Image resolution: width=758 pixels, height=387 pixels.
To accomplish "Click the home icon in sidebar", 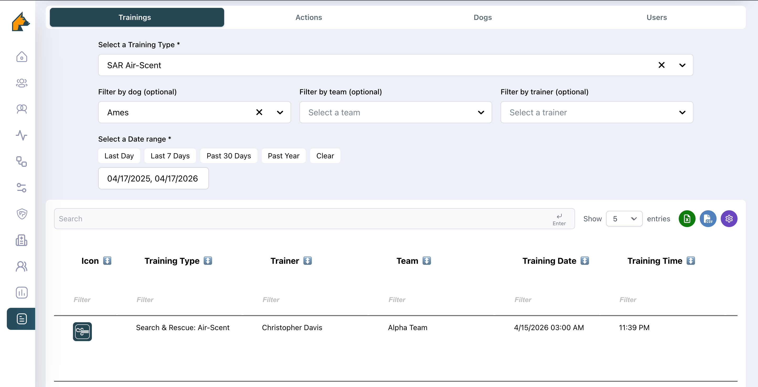I will click(22, 57).
